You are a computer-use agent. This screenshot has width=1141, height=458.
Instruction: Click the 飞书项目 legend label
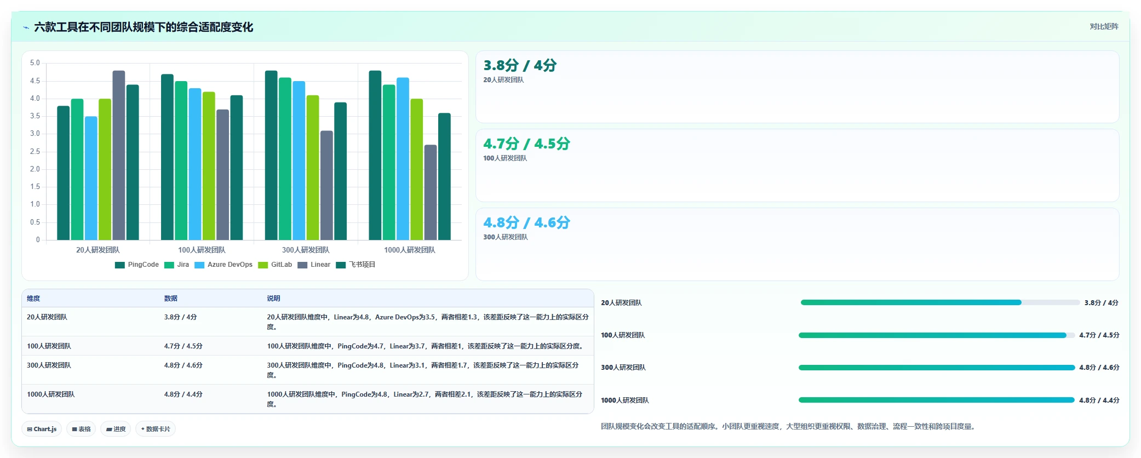tap(362, 265)
